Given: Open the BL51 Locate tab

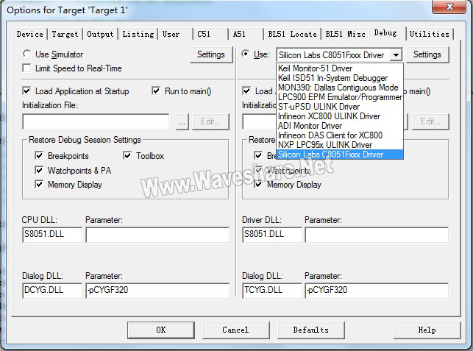Looking at the screenshot, I should point(292,34).
